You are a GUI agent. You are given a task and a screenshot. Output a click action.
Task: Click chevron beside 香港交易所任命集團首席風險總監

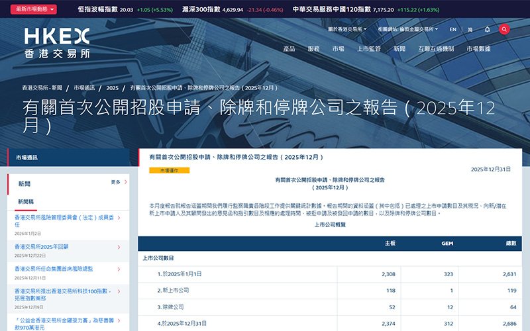click(x=119, y=269)
